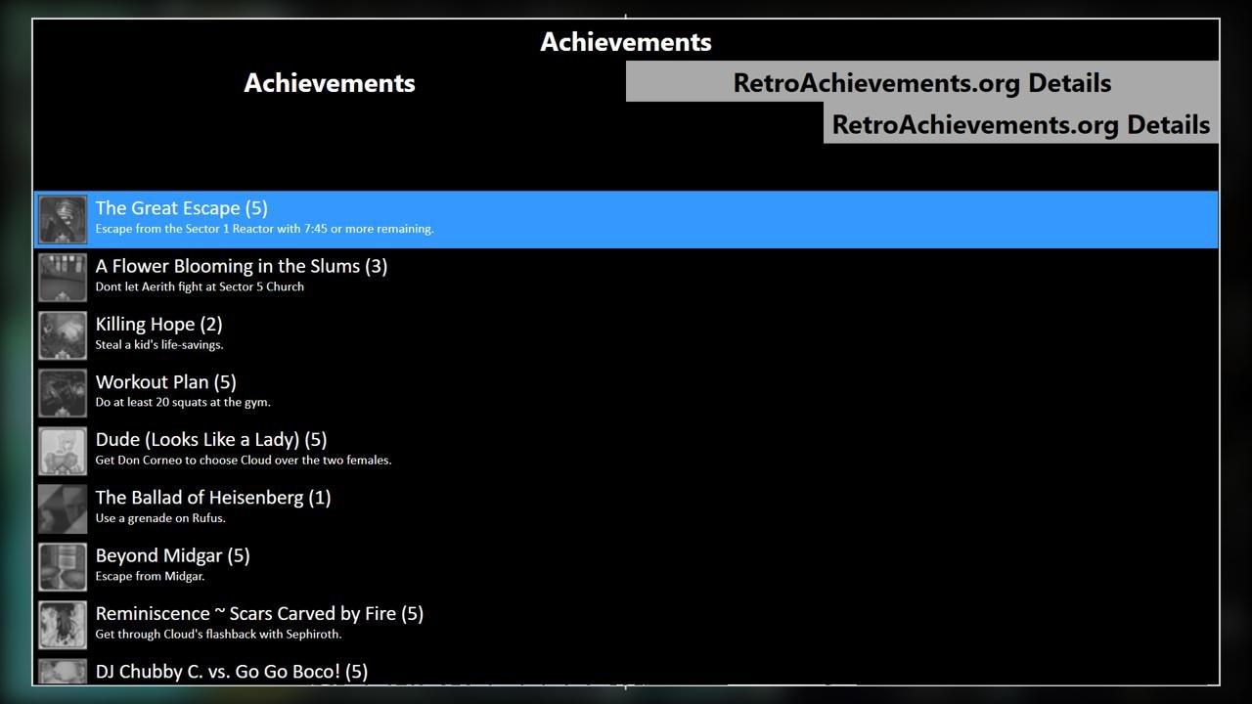Click 'Get Don Corneo to choose Cloud' description

pyautogui.click(x=244, y=460)
